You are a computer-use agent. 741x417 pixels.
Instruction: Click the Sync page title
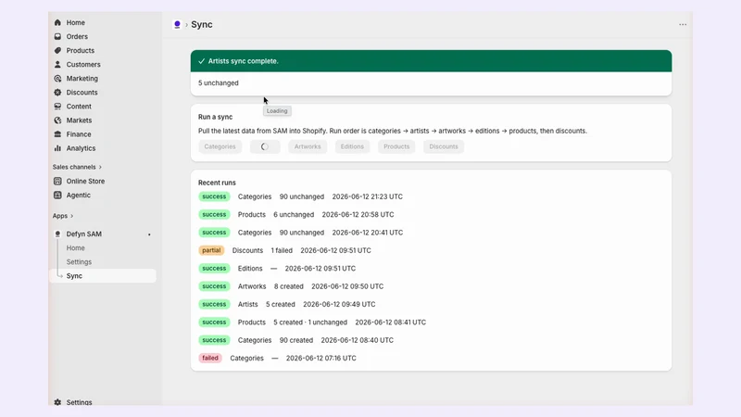click(202, 25)
